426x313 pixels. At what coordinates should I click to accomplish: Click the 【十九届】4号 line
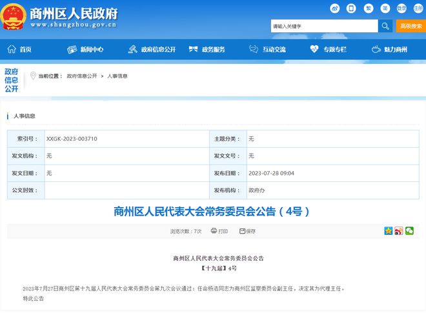pos(218,268)
